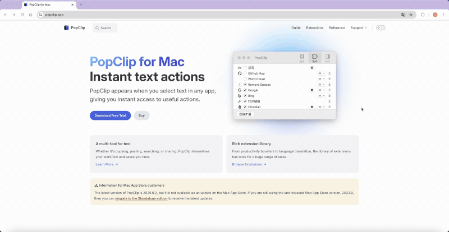Open the browser three-dot menu
449x232 pixels.
[443, 15]
